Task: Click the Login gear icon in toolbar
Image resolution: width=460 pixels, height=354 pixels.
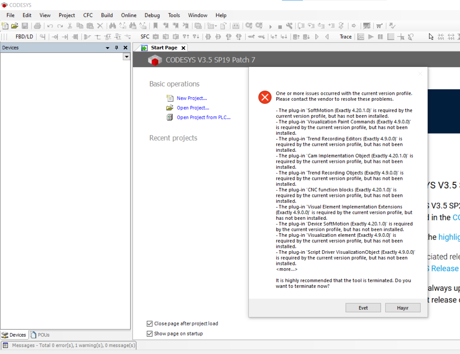Action: click(249, 26)
